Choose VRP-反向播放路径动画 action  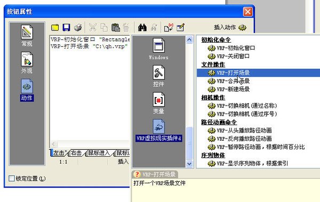click(x=239, y=139)
